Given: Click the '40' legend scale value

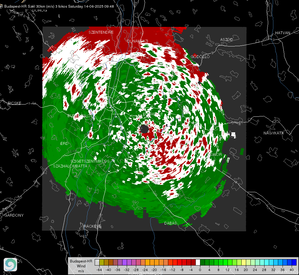Looking at the screenshot, I should 292,270.
